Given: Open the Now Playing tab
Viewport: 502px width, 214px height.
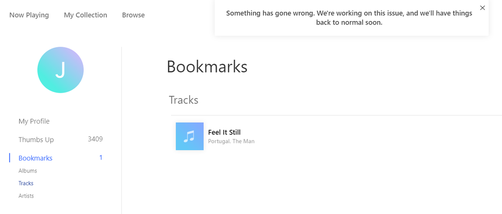Looking at the screenshot, I should tap(29, 15).
